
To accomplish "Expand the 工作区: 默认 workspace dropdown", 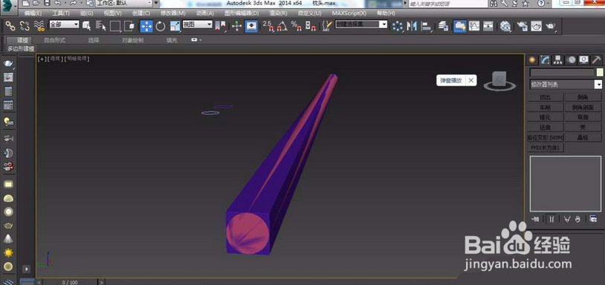I will coord(124,3).
